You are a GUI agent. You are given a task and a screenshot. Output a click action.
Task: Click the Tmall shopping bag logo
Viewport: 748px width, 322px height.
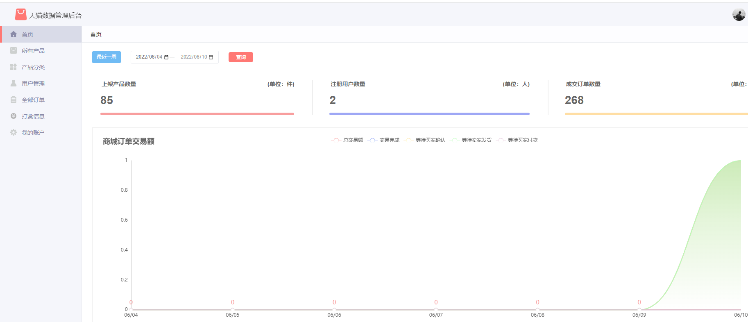[21, 15]
